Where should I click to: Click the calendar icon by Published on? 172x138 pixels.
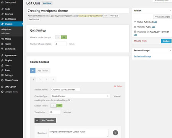135,32
